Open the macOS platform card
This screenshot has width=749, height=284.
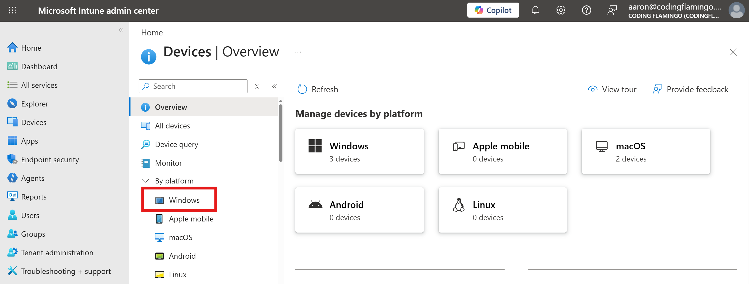pyautogui.click(x=646, y=152)
